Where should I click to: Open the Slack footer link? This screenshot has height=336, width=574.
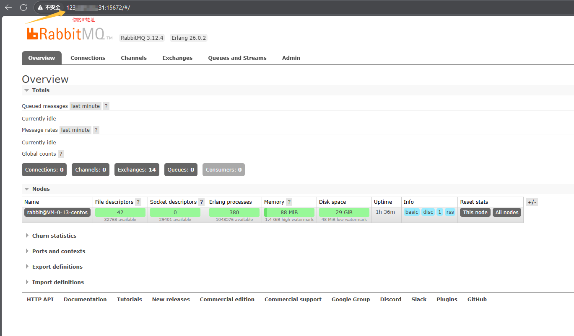click(x=419, y=299)
